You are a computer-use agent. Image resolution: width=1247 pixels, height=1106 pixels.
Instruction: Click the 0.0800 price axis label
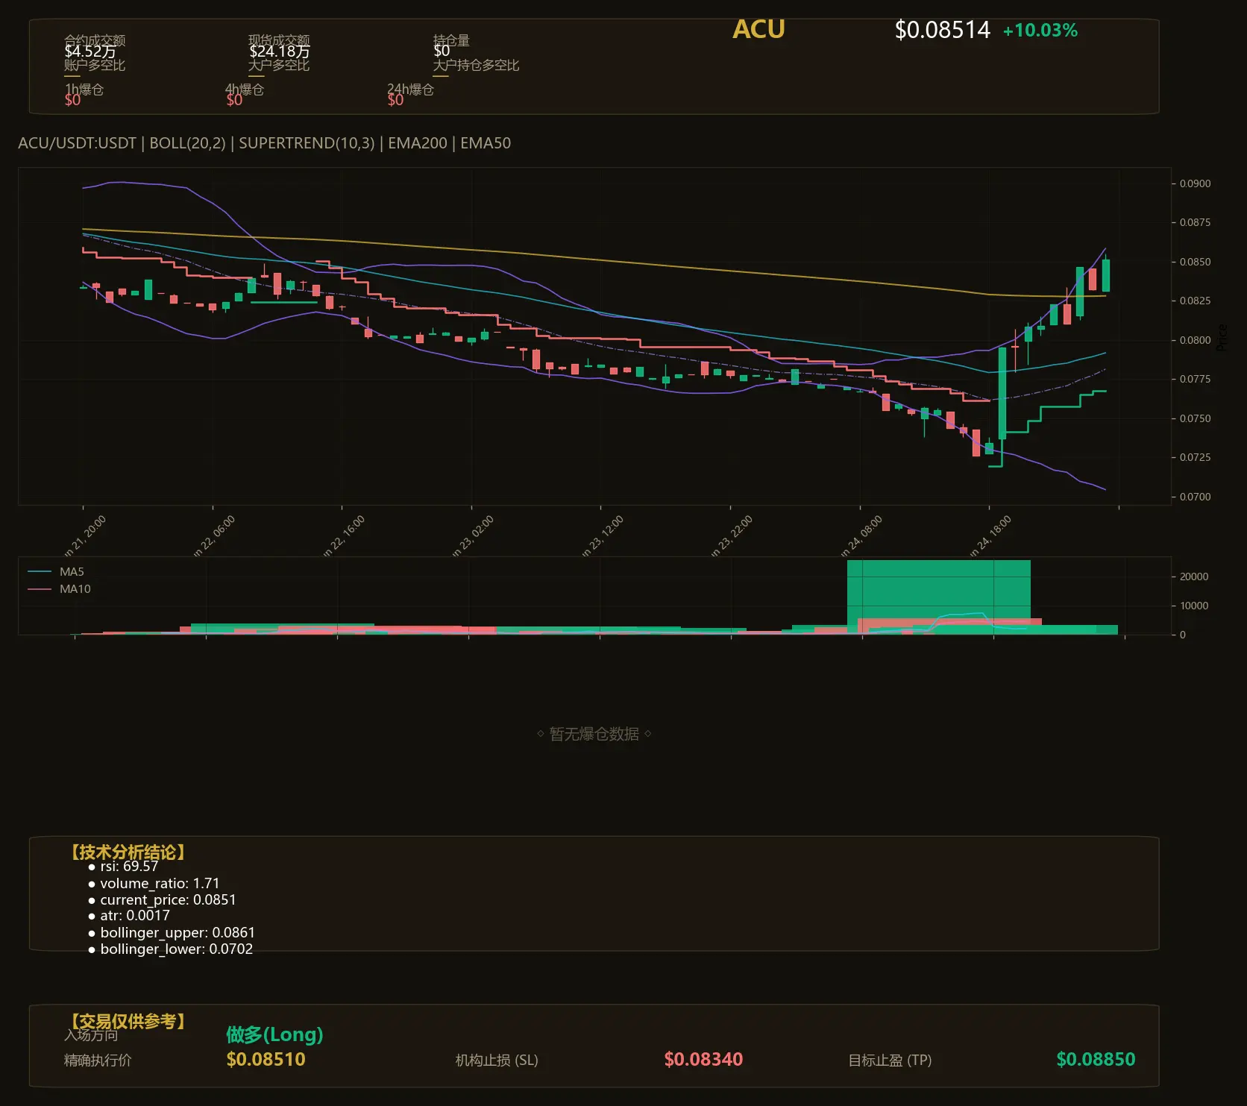pyautogui.click(x=1195, y=340)
